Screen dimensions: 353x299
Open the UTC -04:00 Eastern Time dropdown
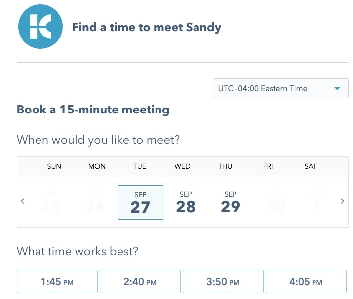[x=280, y=89]
